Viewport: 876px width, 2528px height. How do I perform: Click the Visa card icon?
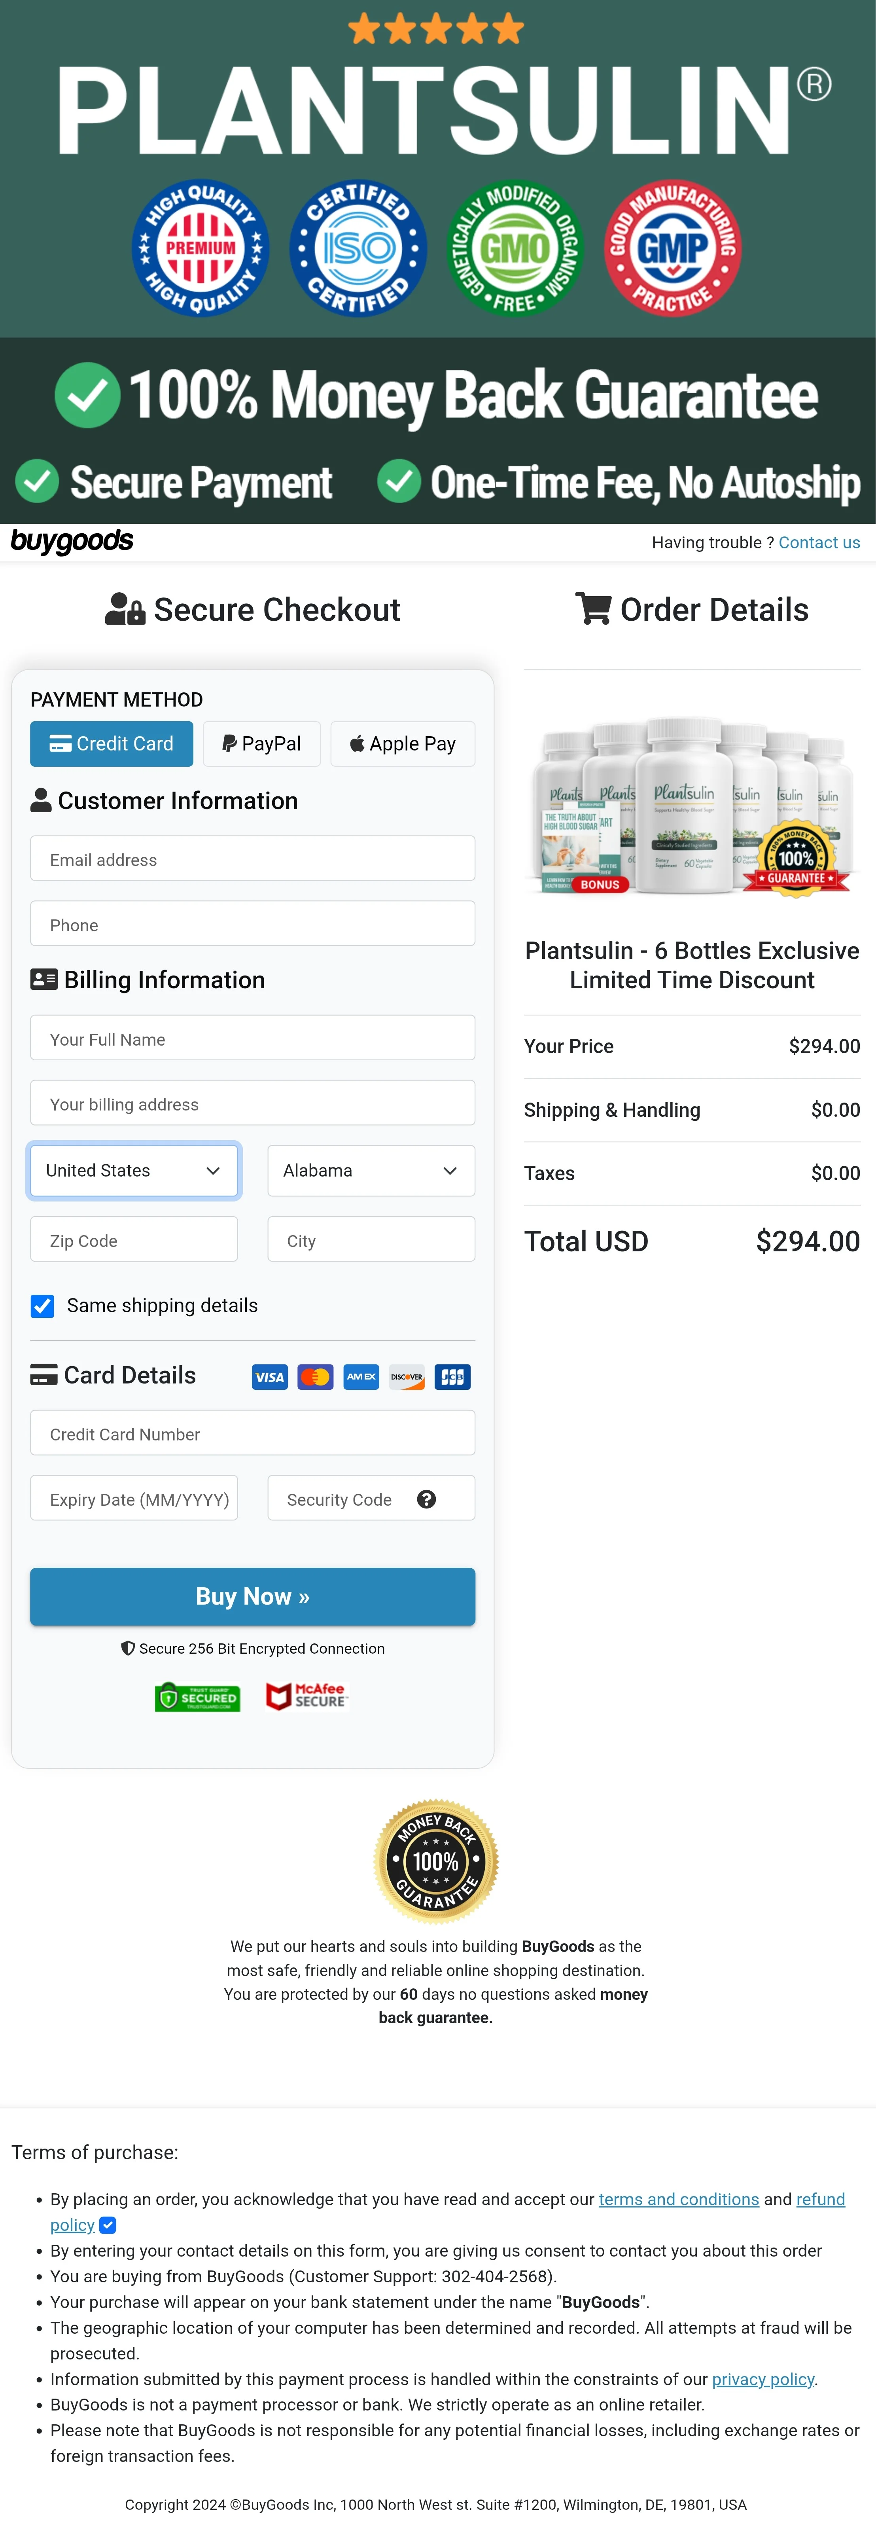[x=270, y=1377]
